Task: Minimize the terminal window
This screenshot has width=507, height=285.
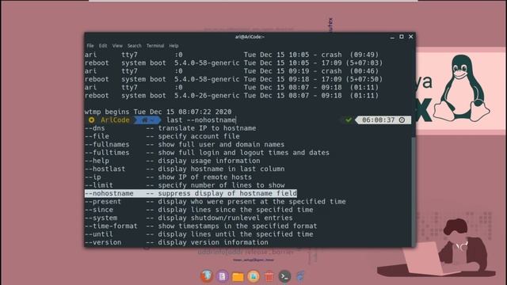Action: pos(392,37)
